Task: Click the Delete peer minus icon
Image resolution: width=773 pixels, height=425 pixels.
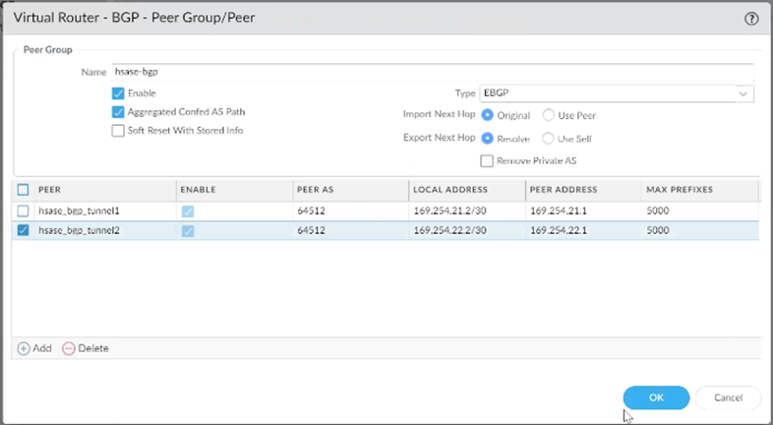Action: [69, 348]
